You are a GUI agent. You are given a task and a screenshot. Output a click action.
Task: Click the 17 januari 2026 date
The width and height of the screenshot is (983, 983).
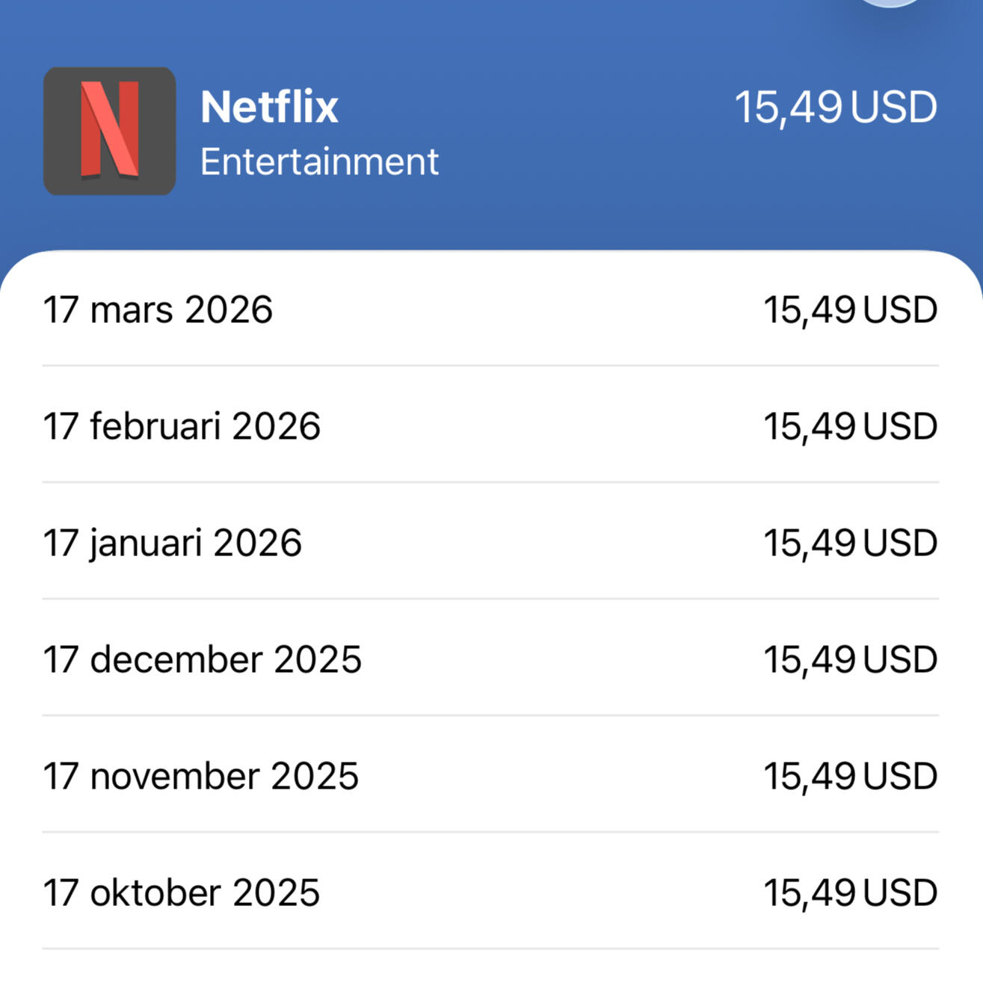(x=172, y=543)
